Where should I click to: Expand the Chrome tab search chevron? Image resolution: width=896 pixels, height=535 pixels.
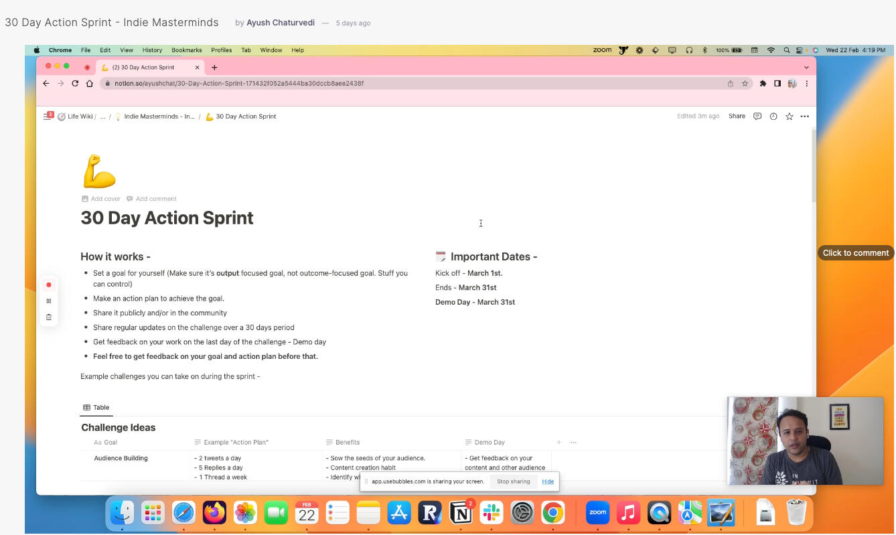coord(806,68)
